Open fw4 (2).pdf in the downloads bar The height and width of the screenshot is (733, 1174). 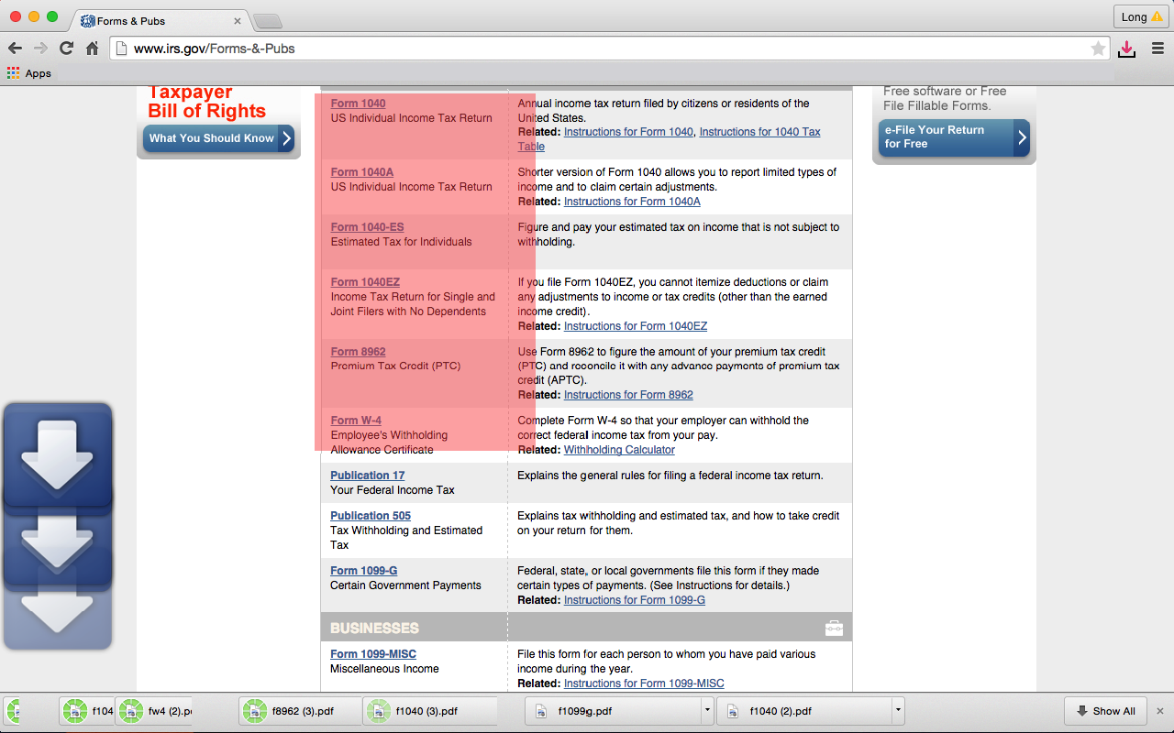pyautogui.click(x=154, y=711)
